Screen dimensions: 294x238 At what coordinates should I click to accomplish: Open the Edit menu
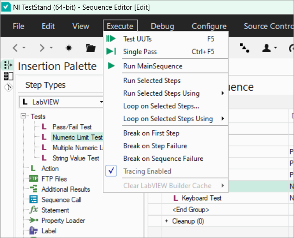tap(48, 26)
